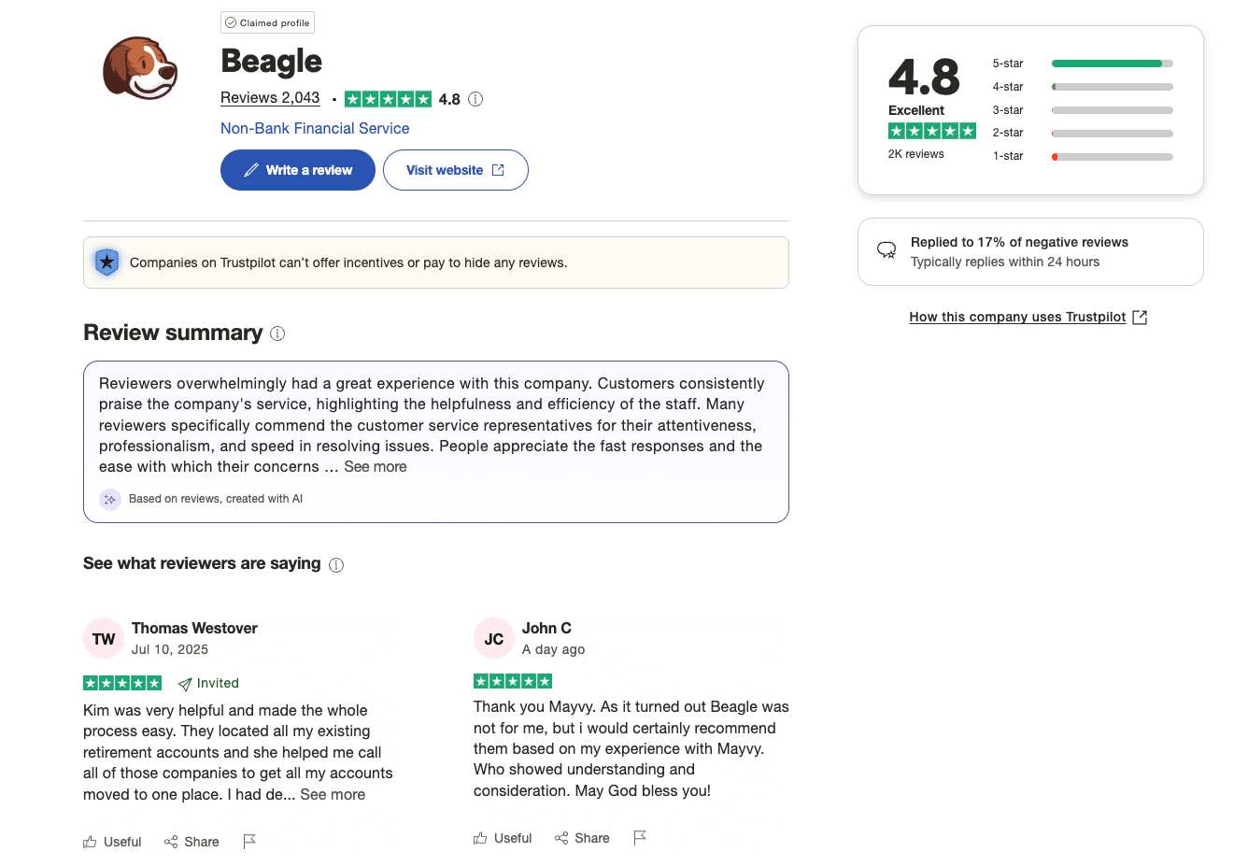
Task: Click JC avatar of John C
Action: [x=494, y=639]
